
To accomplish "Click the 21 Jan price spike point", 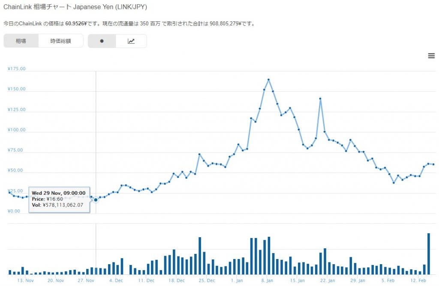I will (x=320, y=99).
